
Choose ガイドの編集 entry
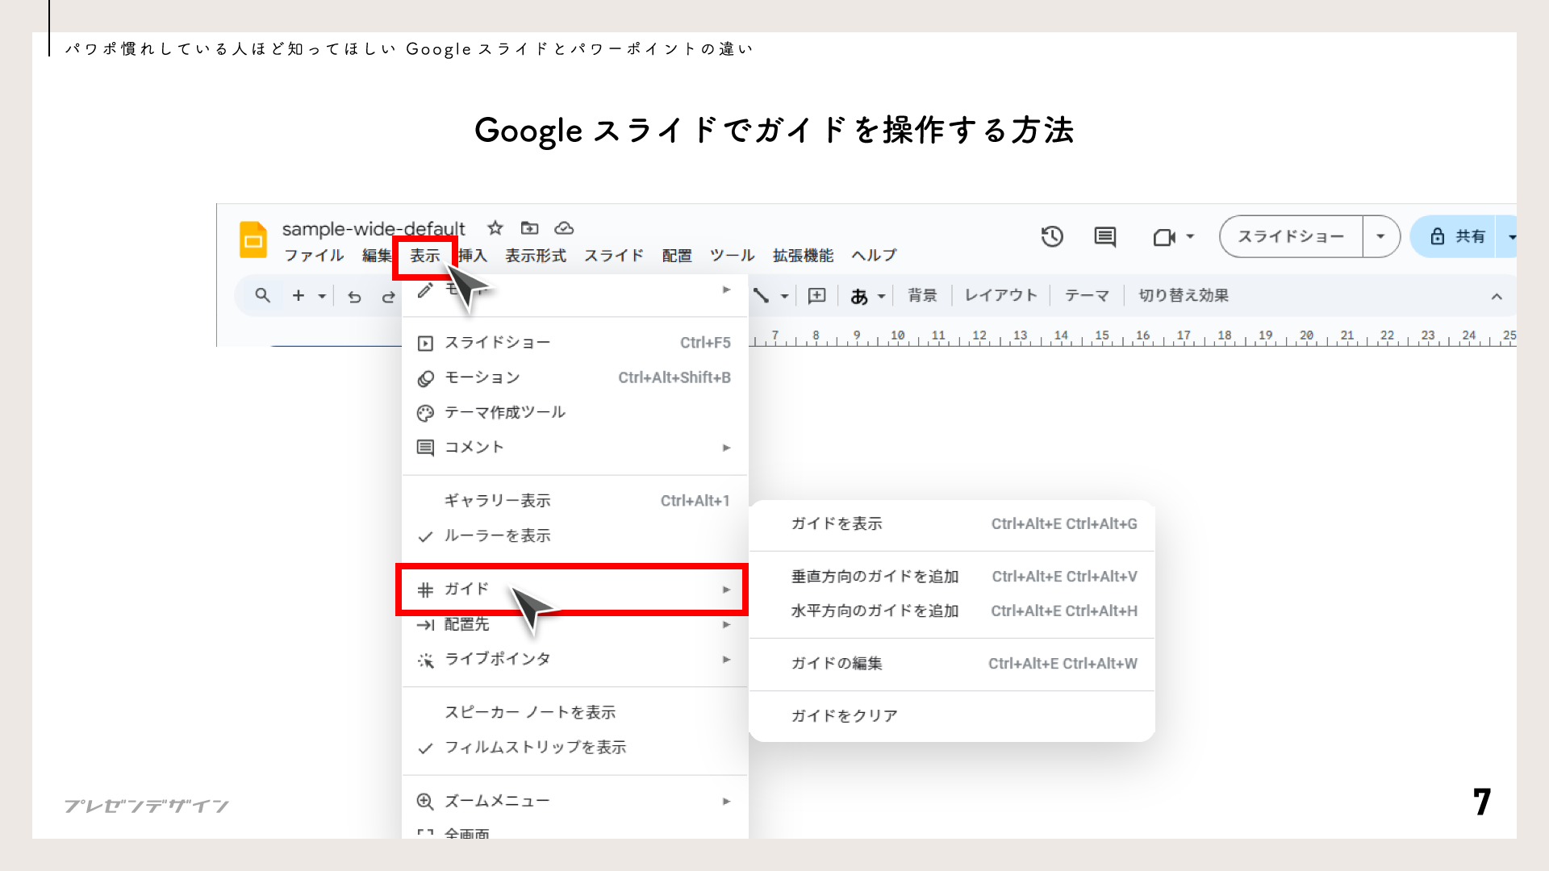(952, 664)
